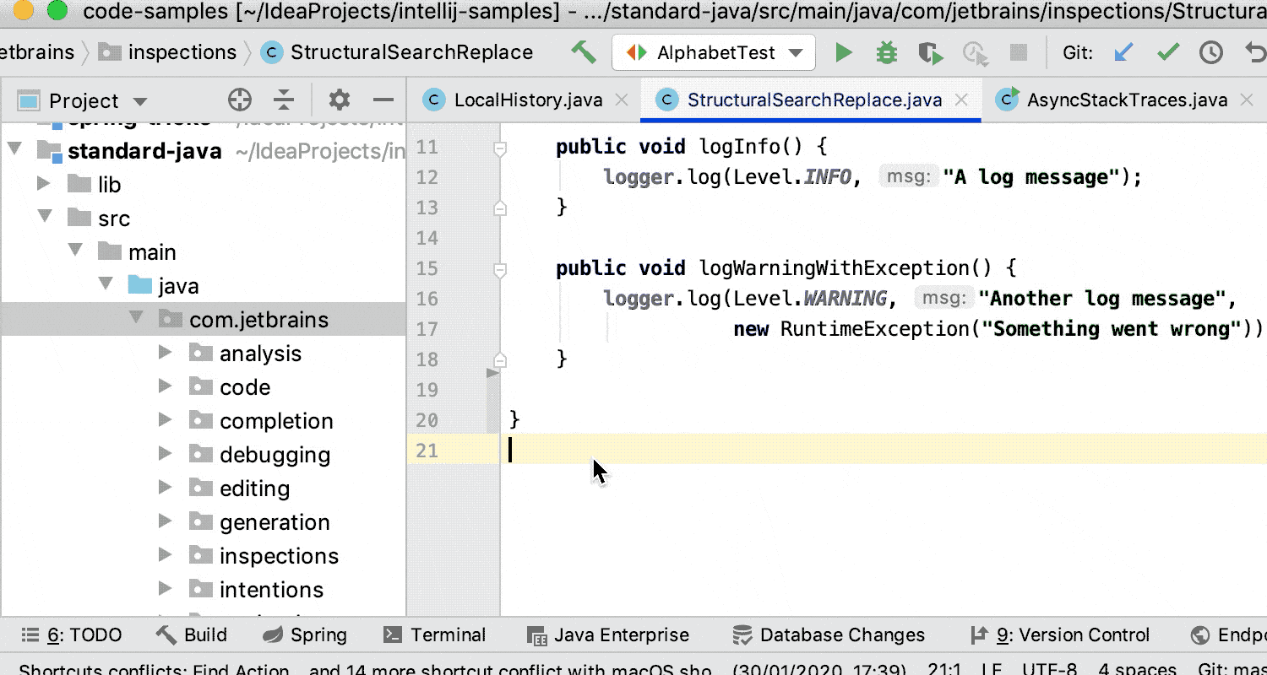Open the Java Enterprise tool window
Image resolution: width=1267 pixels, height=675 pixels.
[607, 635]
